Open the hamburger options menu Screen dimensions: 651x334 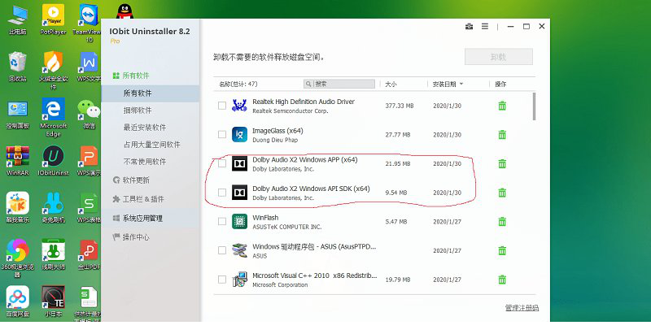[x=485, y=26]
